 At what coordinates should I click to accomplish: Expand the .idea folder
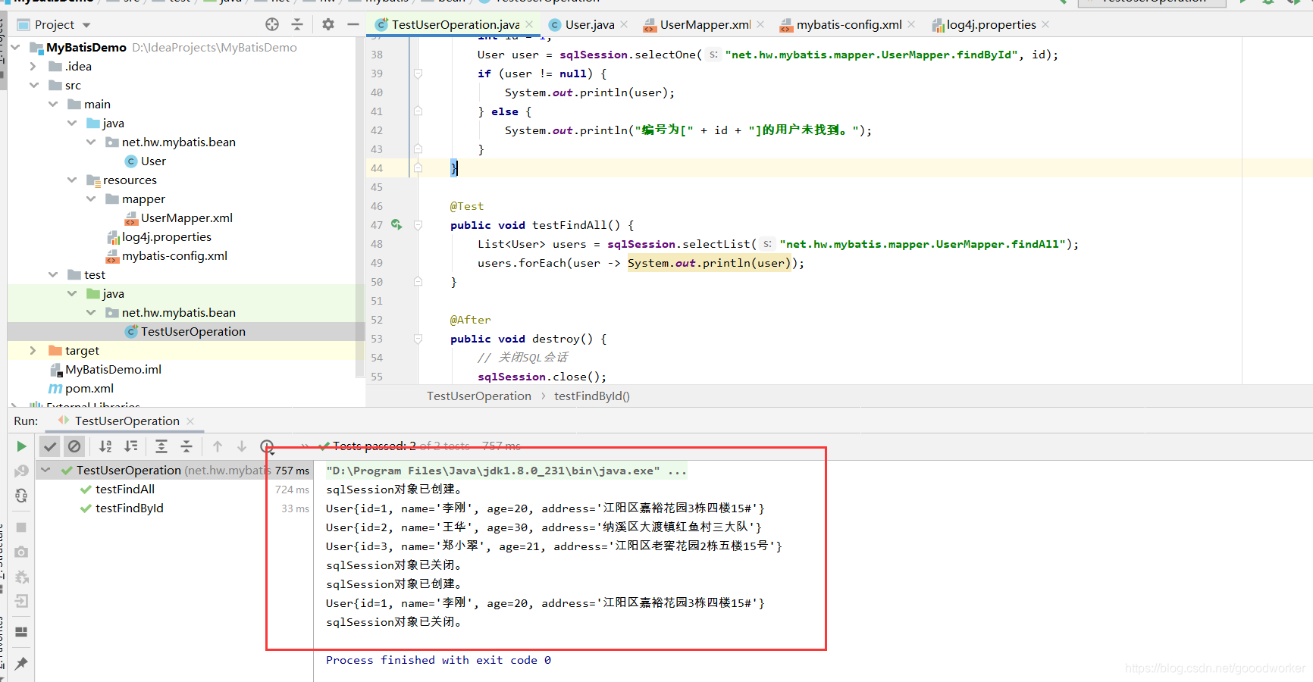[33, 66]
